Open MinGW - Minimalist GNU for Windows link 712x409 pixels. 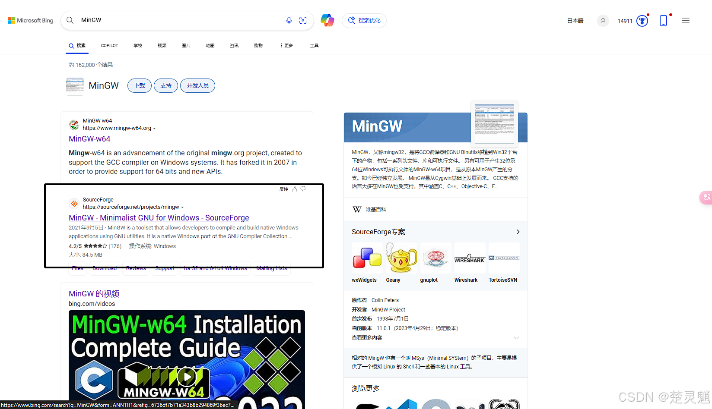pos(159,218)
